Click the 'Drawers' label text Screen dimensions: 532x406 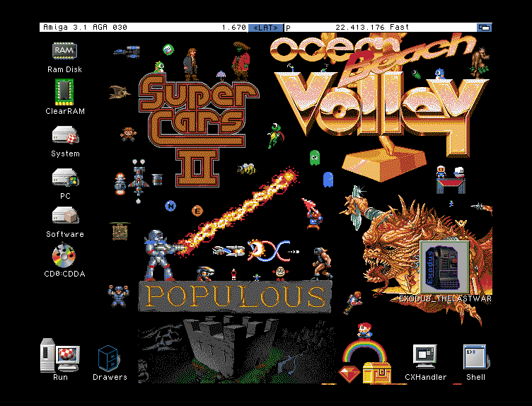point(110,377)
